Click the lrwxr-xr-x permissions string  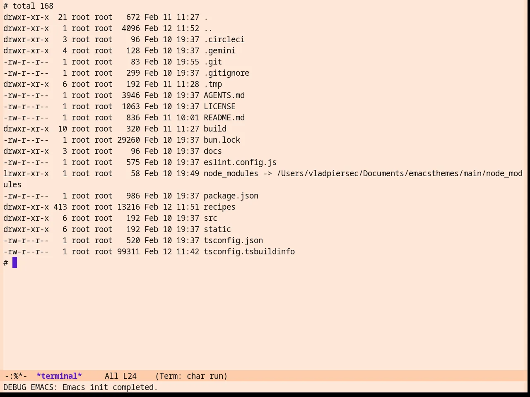[x=26, y=174]
